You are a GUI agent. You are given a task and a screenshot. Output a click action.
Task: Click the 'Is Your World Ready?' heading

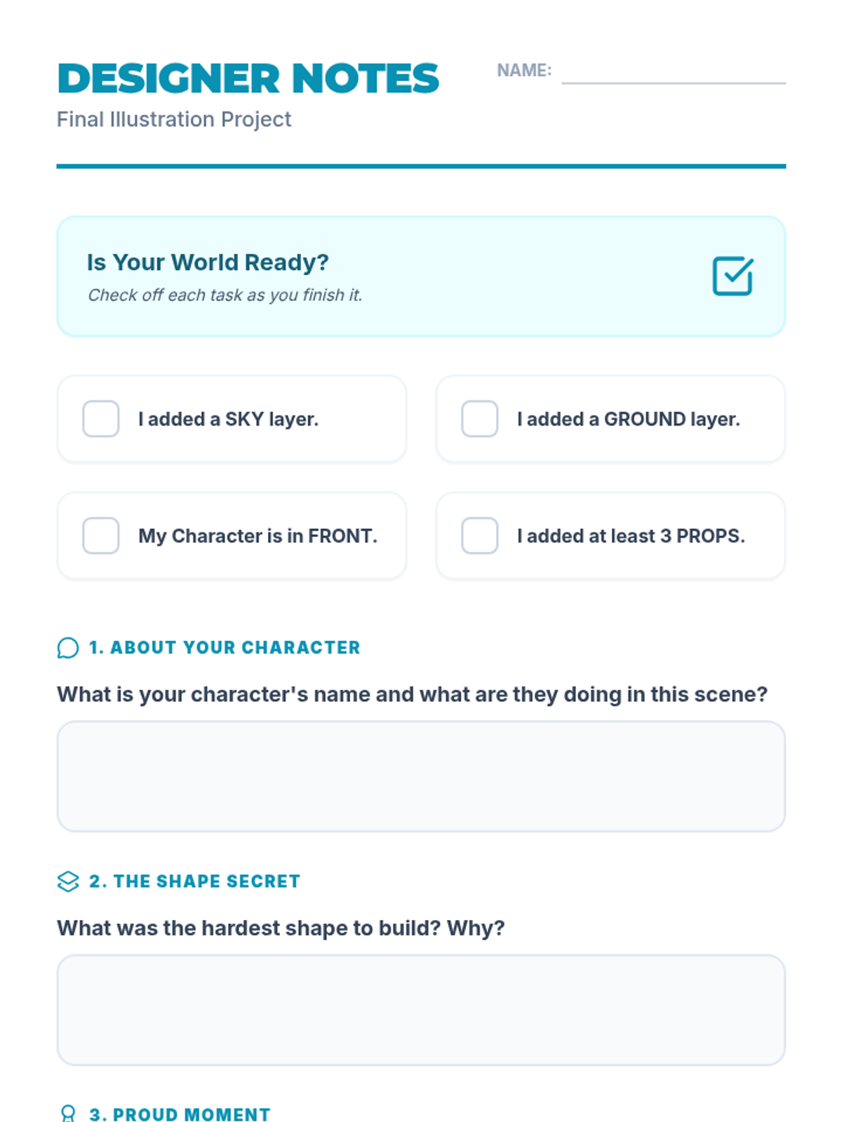click(x=208, y=262)
